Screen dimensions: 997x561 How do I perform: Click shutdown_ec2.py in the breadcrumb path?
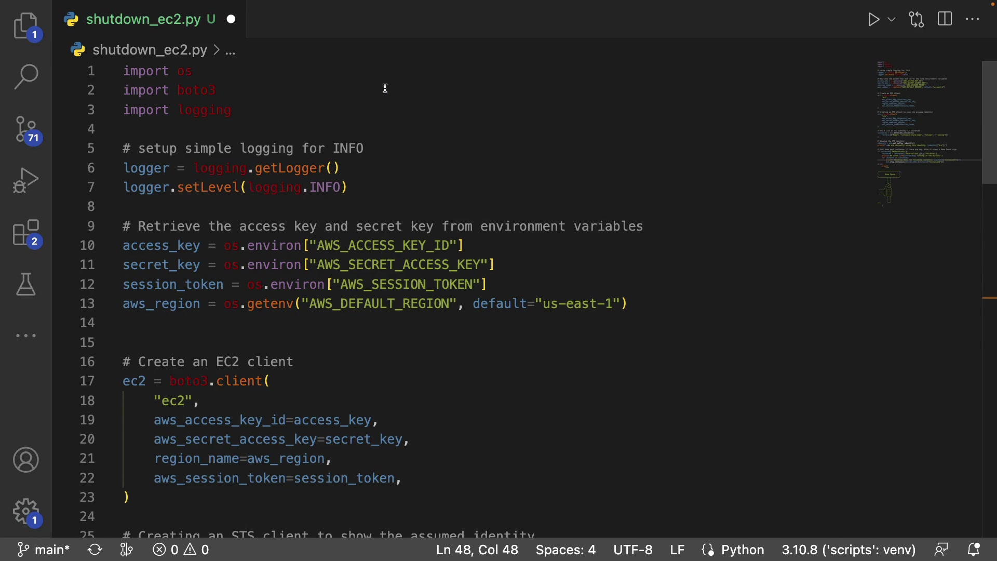click(150, 50)
